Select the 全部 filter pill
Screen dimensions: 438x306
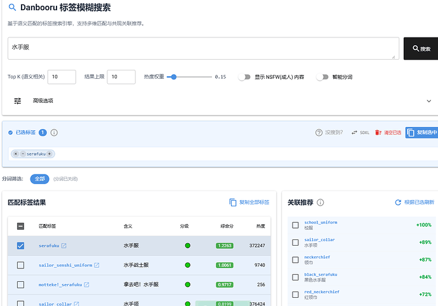pyautogui.click(x=39, y=179)
